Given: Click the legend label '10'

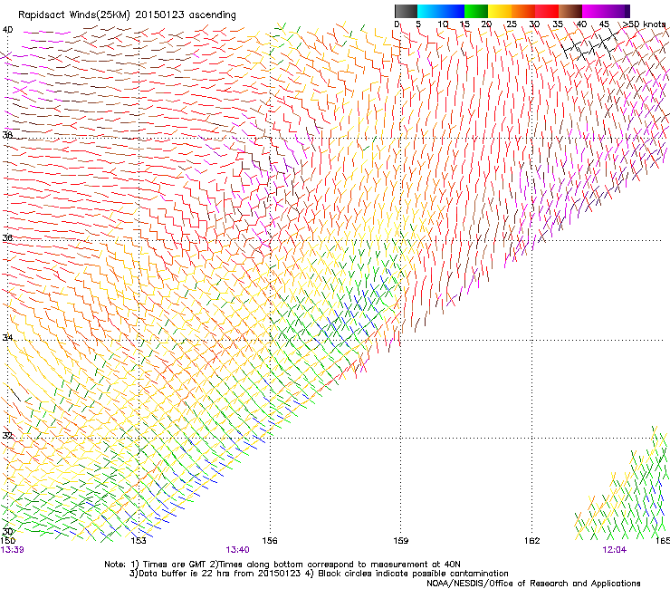Looking at the screenshot, I should (443, 24).
